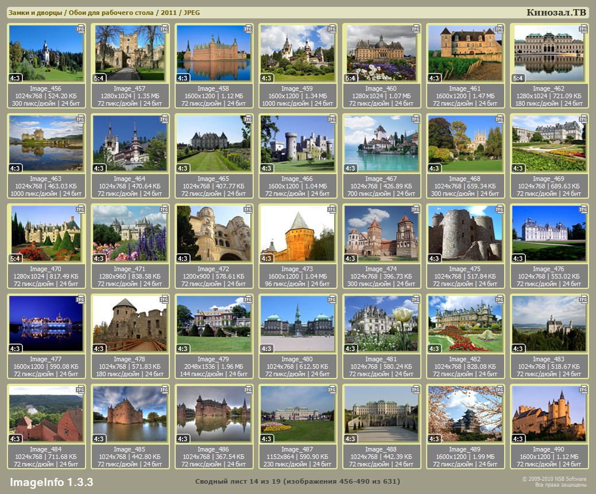This screenshot has height=494, width=596.
Task: Click the 4:3 ratio badge on Image_463
Action: 15,168
